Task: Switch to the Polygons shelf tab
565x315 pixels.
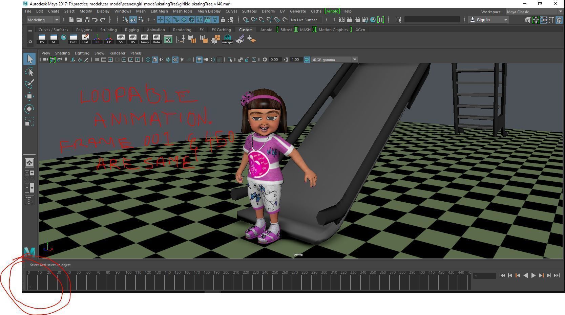Action: click(x=84, y=30)
